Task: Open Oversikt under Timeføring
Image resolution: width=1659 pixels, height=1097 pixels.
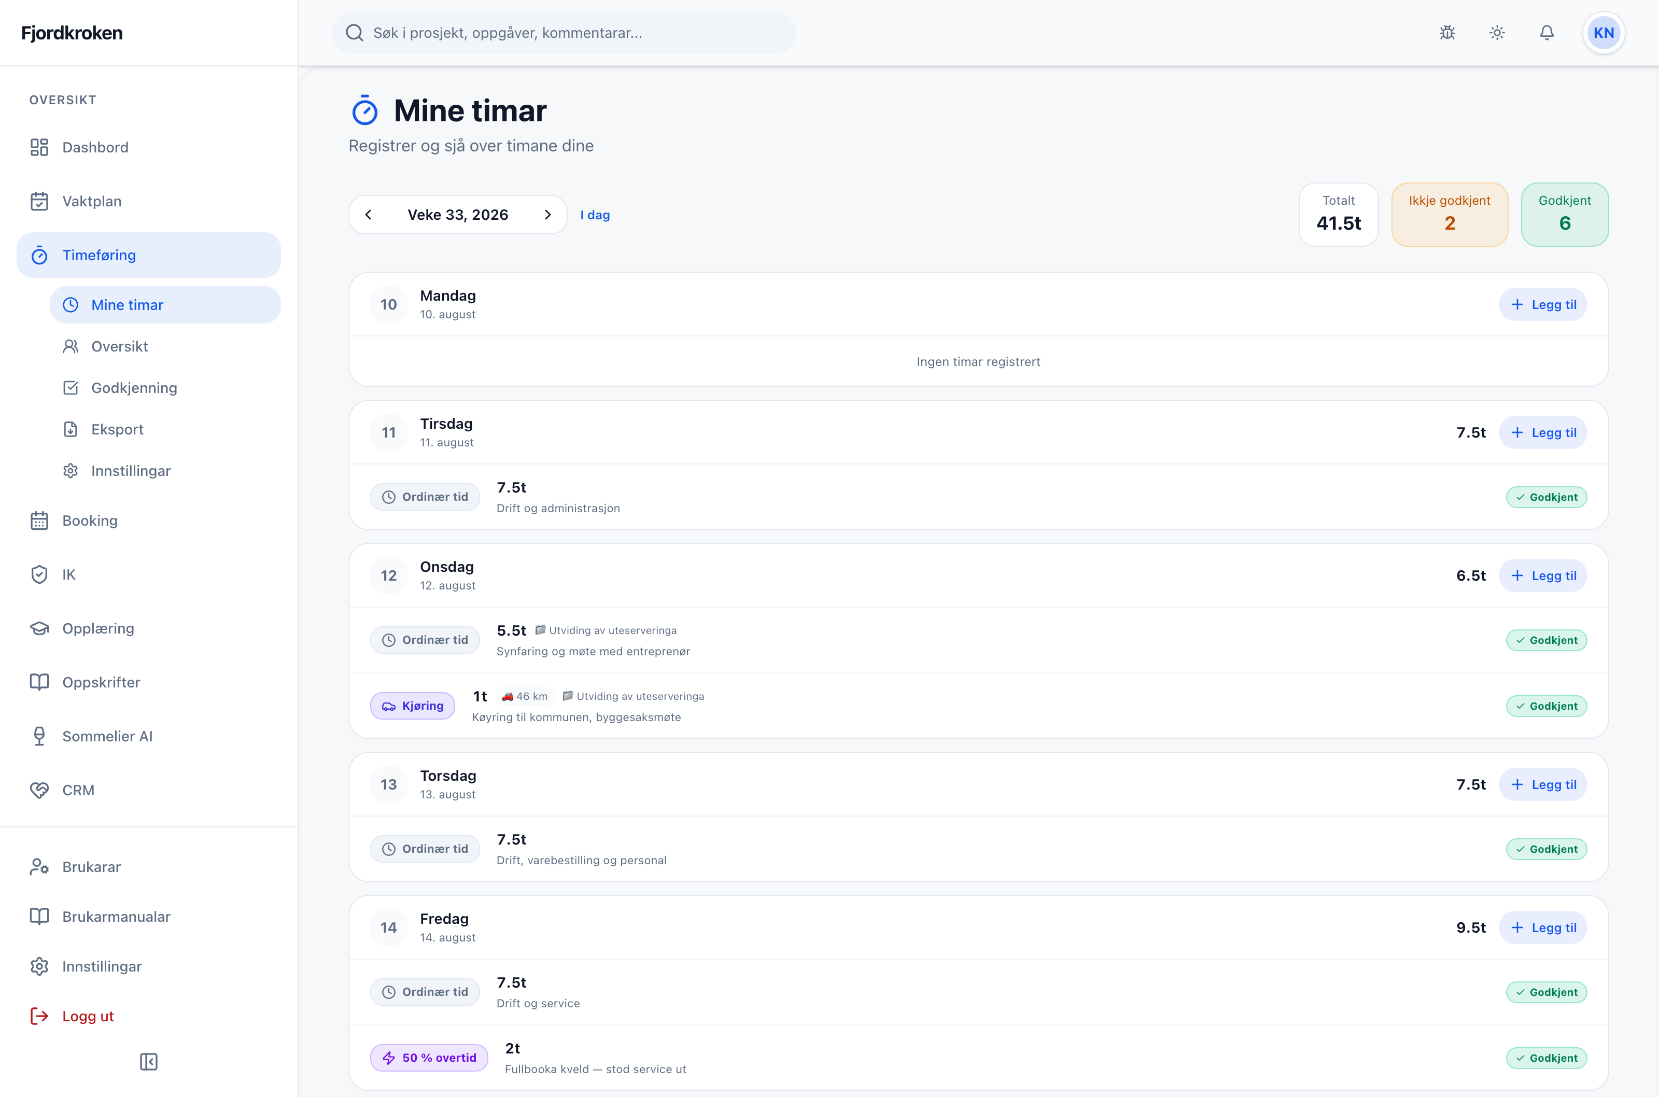Action: (x=165, y=346)
